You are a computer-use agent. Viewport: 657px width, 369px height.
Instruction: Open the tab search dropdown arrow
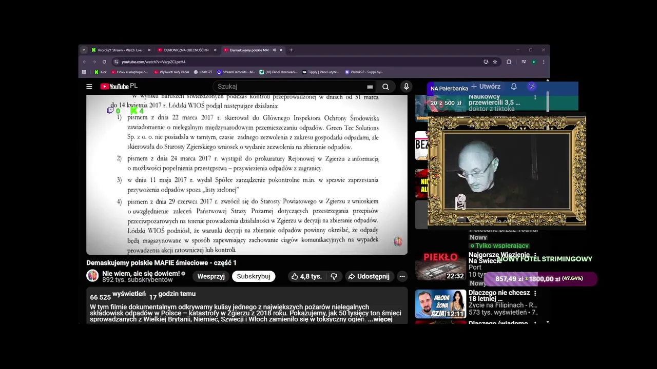click(84, 50)
